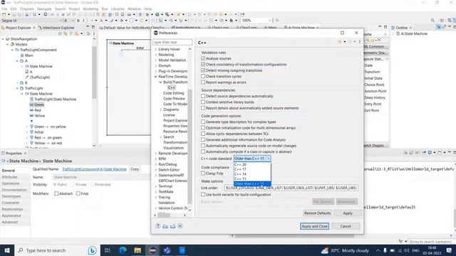Screen dimensions: 456x256
Task: Click the green Run toolbar icon
Action: pyautogui.click(x=157, y=14)
